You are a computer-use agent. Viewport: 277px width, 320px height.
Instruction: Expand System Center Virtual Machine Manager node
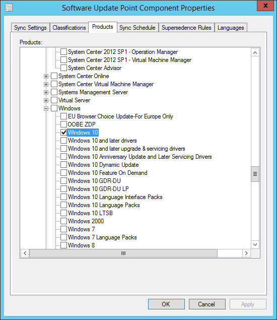(46, 84)
